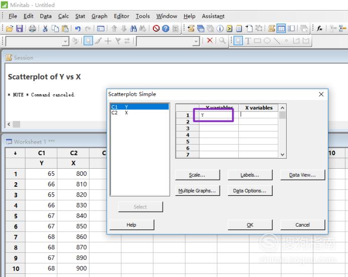Toggle the worksheet data-entry direction arrow

point(15,153)
